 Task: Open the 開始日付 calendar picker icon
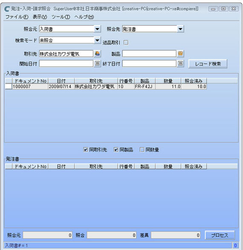coord(97,63)
